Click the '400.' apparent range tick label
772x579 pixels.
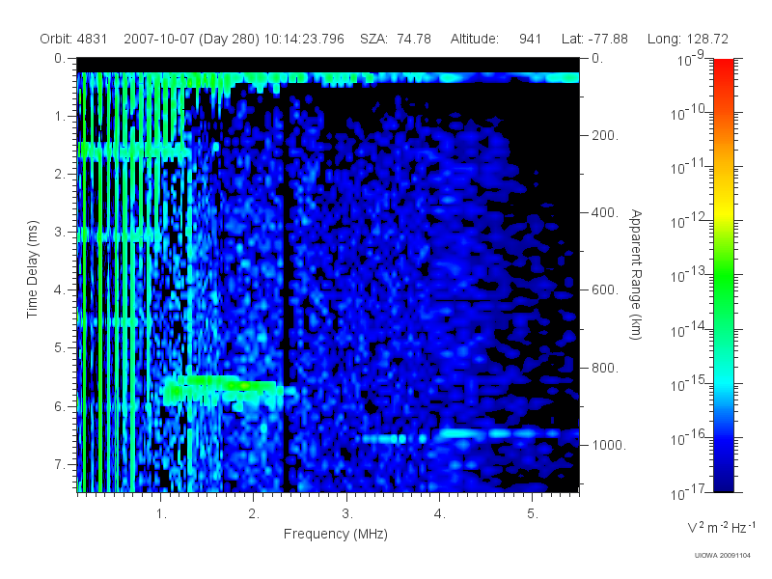coord(605,212)
